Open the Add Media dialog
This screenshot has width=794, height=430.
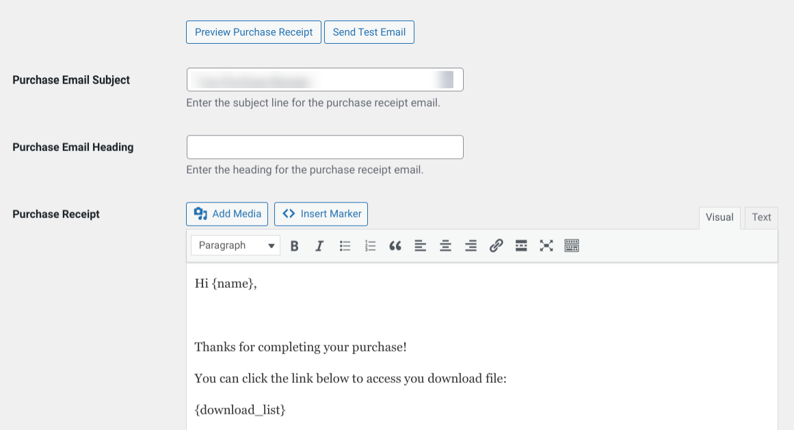[x=226, y=213]
